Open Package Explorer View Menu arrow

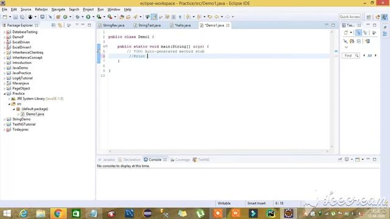click(77, 25)
